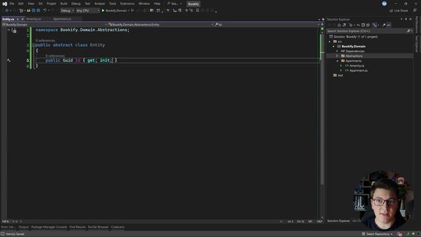
Task: Open the File menu
Action: (12, 4)
